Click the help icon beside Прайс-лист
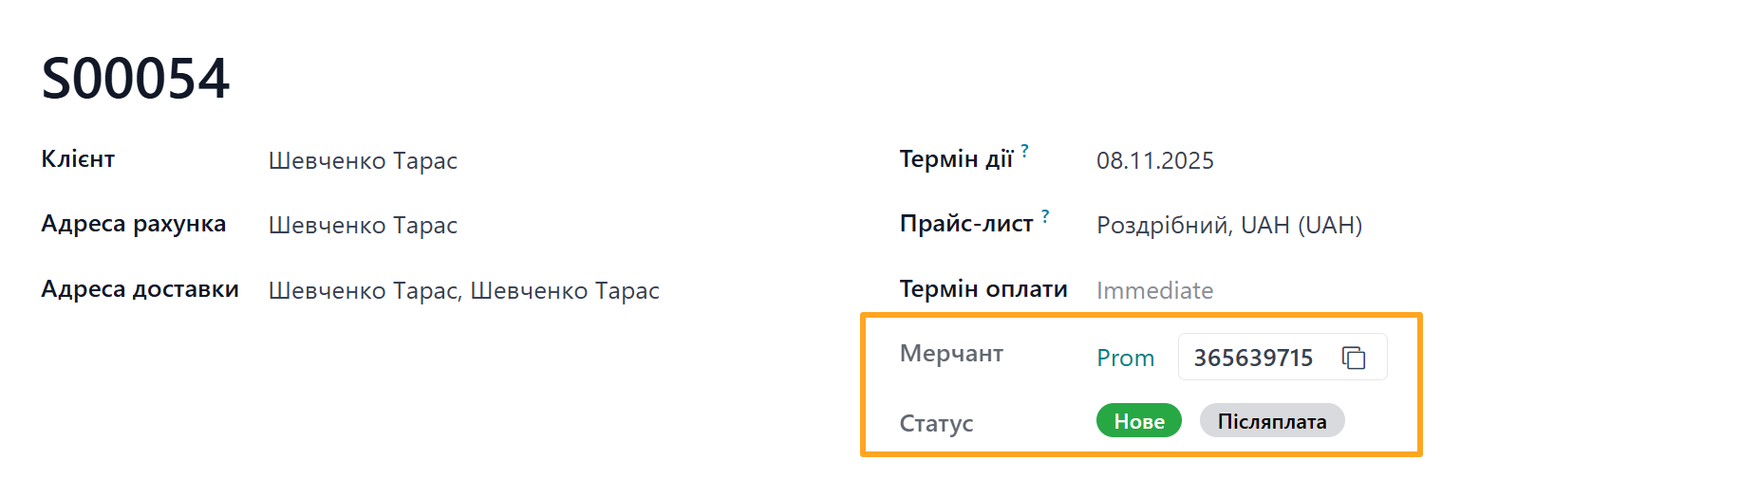The image size is (1741, 478). [x=1045, y=215]
